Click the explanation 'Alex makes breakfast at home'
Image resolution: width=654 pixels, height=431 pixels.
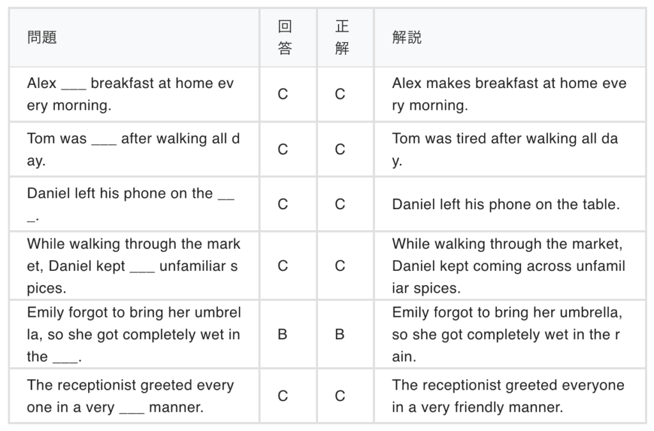point(509,94)
